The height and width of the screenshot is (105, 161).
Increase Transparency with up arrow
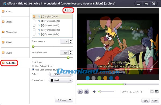point(71,40)
